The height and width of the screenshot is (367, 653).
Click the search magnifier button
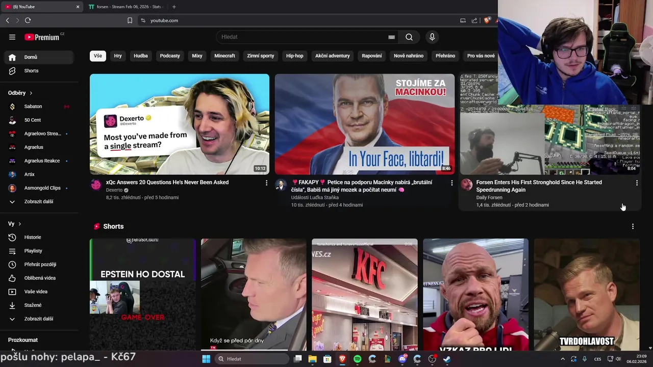coord(409,37)
